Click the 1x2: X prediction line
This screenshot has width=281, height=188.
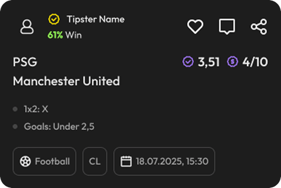[36, 109]
